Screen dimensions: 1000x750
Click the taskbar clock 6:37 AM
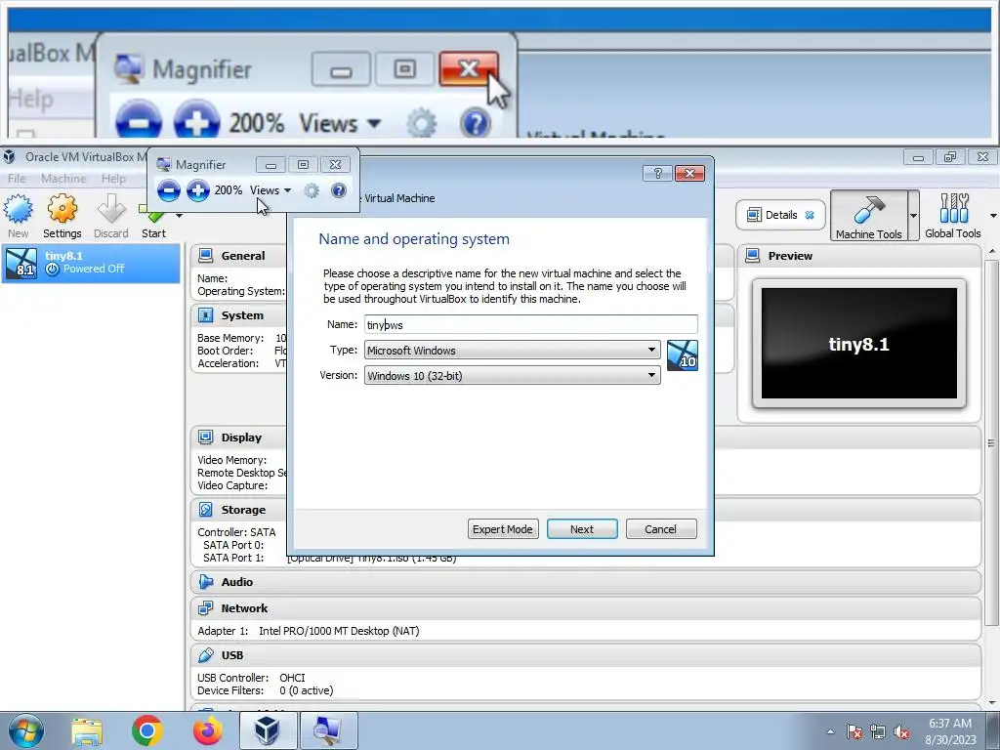(x=950, y=724)
